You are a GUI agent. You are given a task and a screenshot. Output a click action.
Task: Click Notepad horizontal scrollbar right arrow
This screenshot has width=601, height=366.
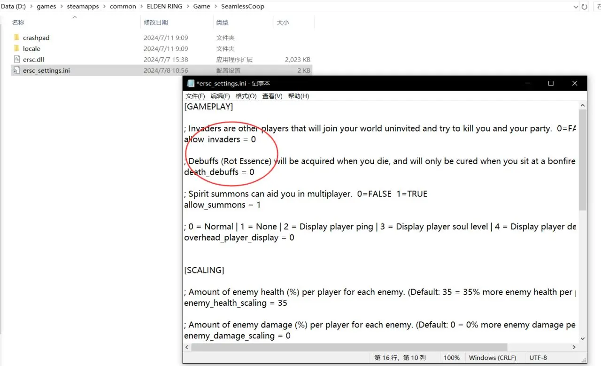point(574,347)
